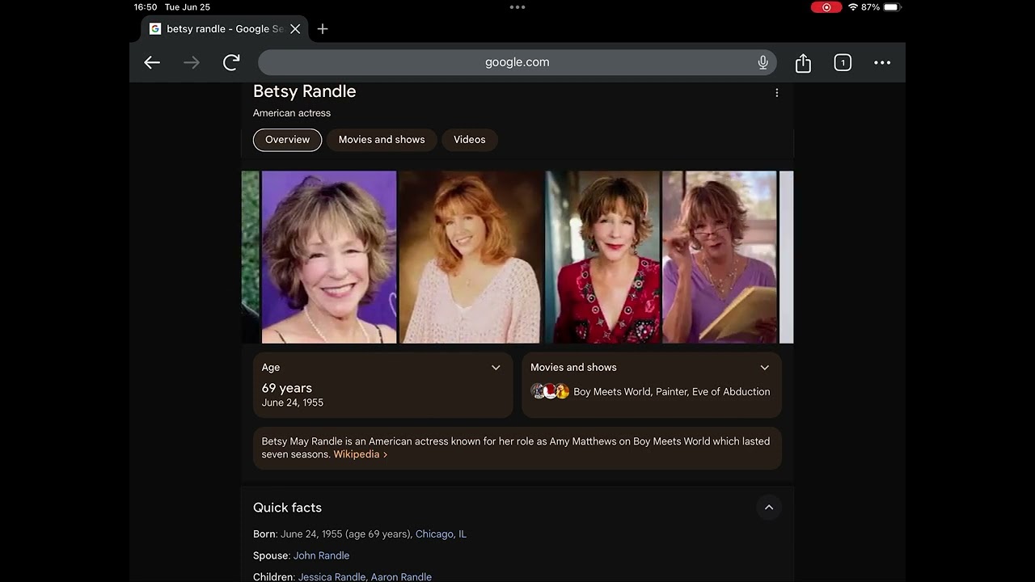1035x582 pixels.
Task: Click the 69 years age value
Action: coord(287,388)
